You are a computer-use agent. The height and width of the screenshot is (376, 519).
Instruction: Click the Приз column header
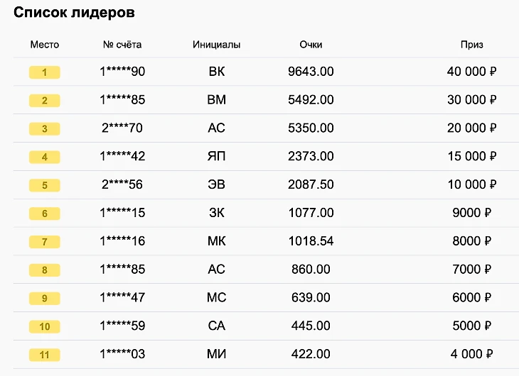click(x=471, y=45)
